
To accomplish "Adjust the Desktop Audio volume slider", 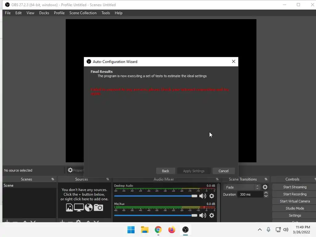I will click(156, 196).
